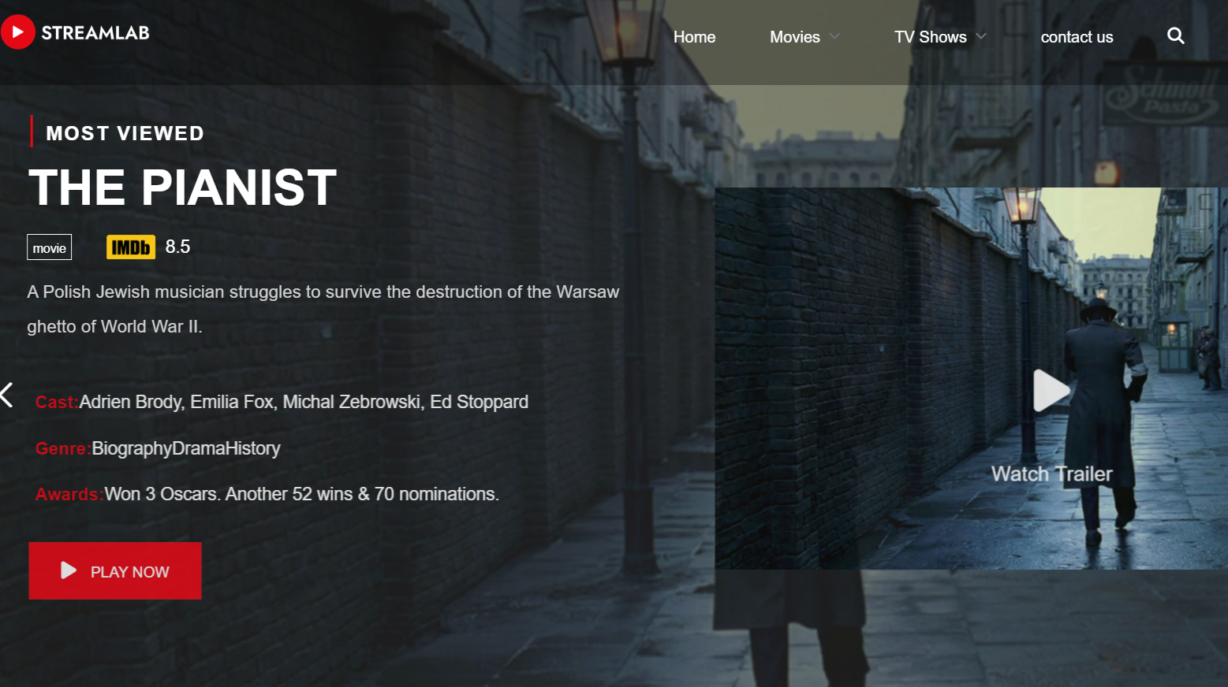Click the STREAMLAB brand text

(x=95, y=33)
